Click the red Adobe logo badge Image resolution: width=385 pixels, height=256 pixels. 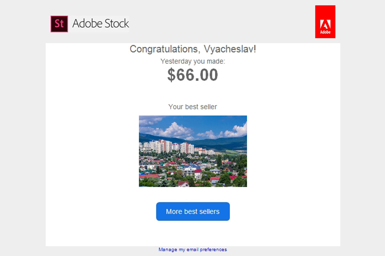coord(325,22)
